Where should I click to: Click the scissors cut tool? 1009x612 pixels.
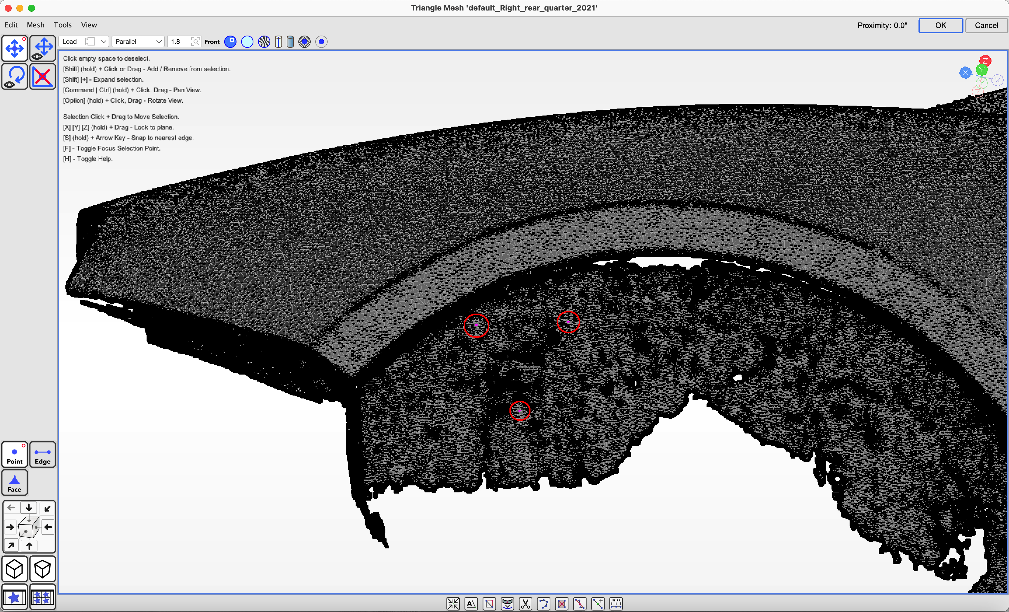point(526,604)
